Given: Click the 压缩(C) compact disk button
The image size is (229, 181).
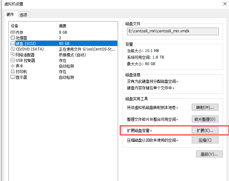Looking at the screenshot, I should (205, 140).
